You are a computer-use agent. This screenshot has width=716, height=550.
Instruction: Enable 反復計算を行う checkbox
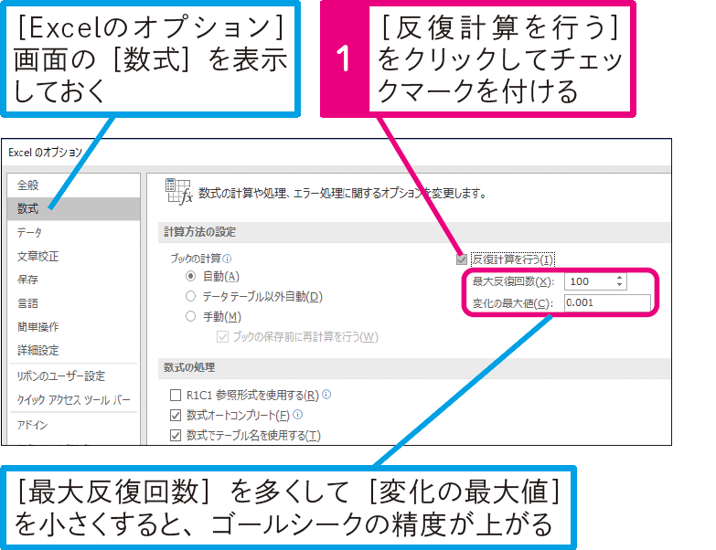click(461, 259)
